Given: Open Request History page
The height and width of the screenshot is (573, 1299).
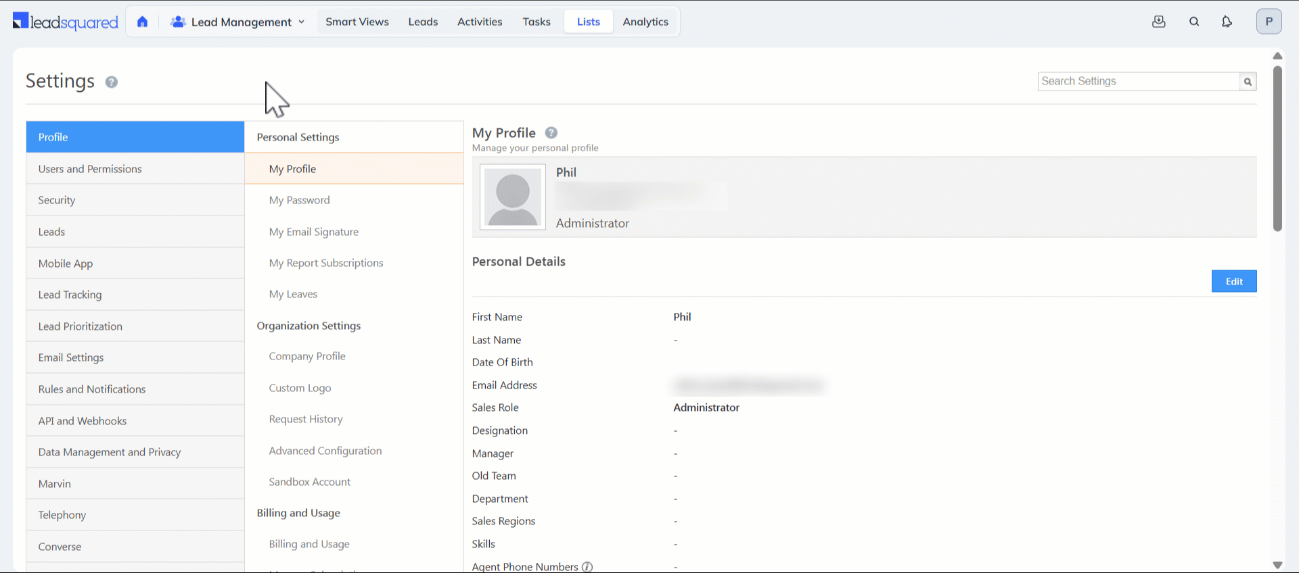Looking at the screenshot, I should click(306, 419).
